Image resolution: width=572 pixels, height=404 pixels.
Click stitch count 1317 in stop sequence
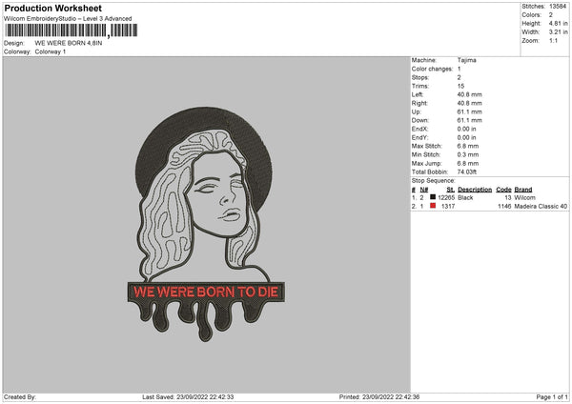point(448,207)
